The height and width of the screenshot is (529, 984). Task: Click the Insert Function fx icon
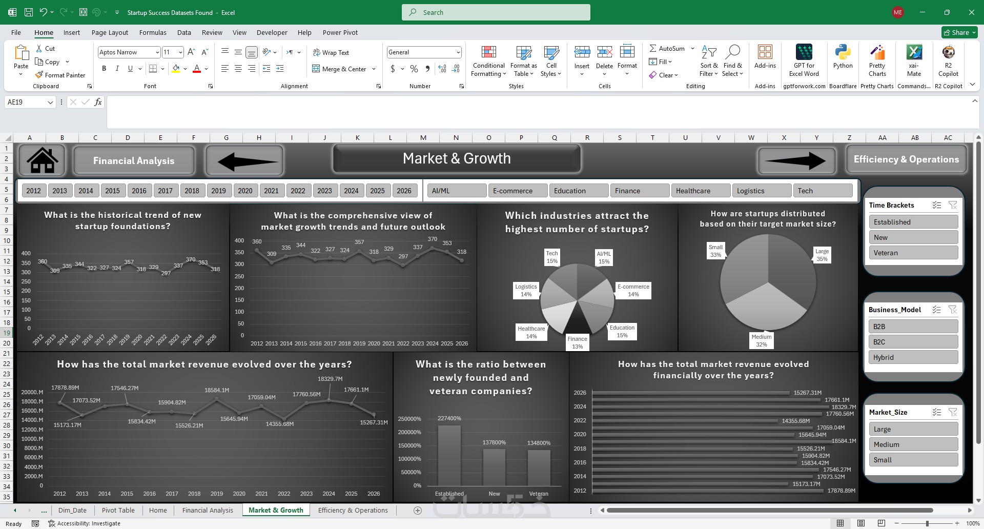[98, 102]
